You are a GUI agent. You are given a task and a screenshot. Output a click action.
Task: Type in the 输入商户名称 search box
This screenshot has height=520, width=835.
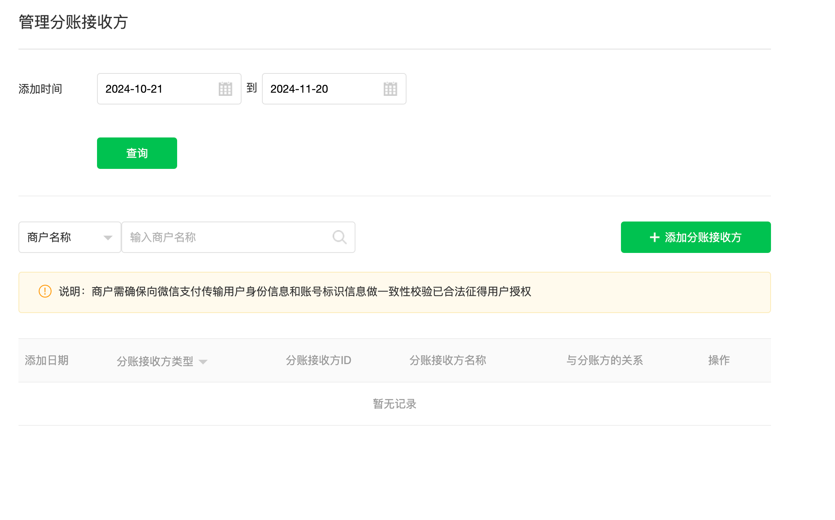pyautogui.click(x=228, y=237)
